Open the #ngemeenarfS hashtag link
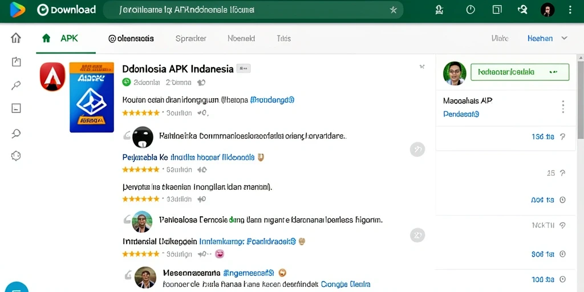The width and height of the screenshot is (584, 292). [x=249, y=273]
